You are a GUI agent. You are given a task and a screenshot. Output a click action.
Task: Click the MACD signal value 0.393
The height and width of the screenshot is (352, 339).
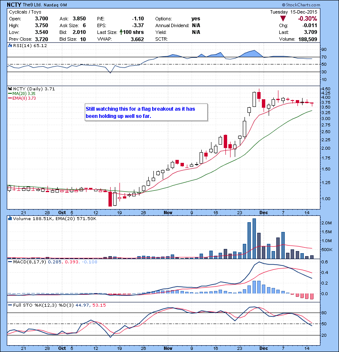tap(72, 262)
